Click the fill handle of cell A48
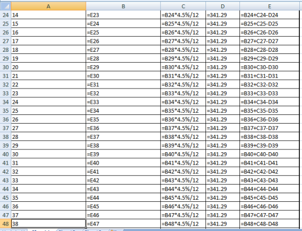 [x=86, y=228]
